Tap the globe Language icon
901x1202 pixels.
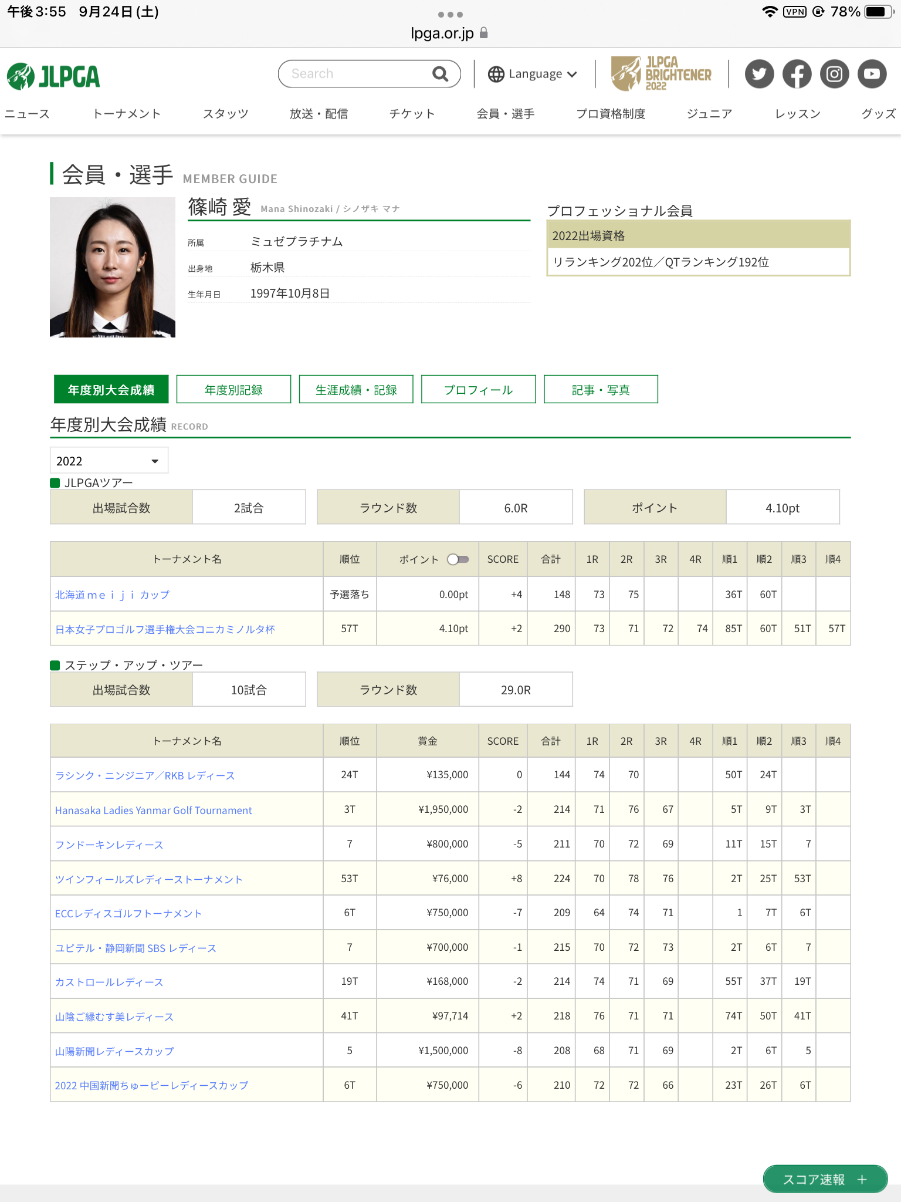click(496, 74)
